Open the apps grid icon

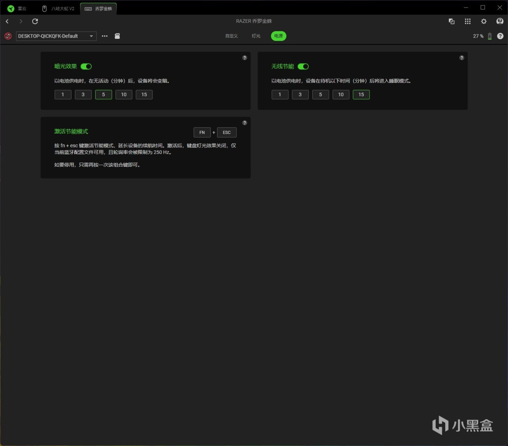coord(468,21)
